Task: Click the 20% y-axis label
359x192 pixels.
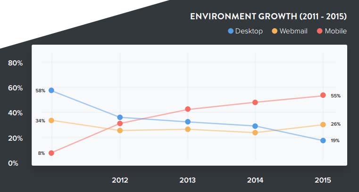Action: coord(16,138)
